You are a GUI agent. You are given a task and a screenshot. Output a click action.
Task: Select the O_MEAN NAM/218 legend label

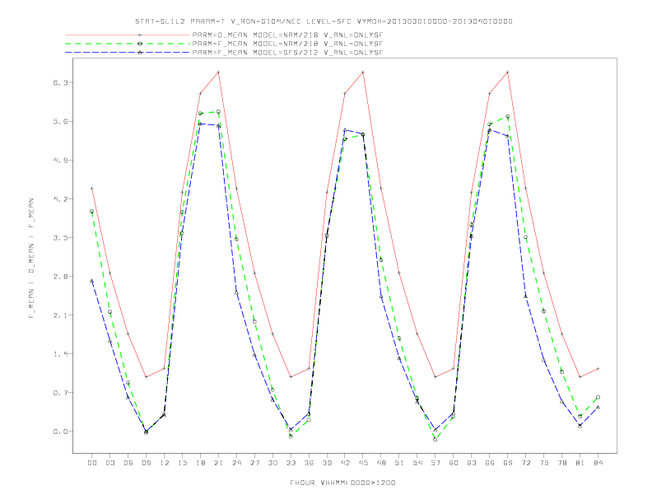[287, 35]
